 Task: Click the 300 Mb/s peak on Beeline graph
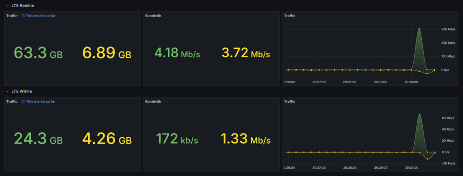pyautogui.click(x=419, y=29)
